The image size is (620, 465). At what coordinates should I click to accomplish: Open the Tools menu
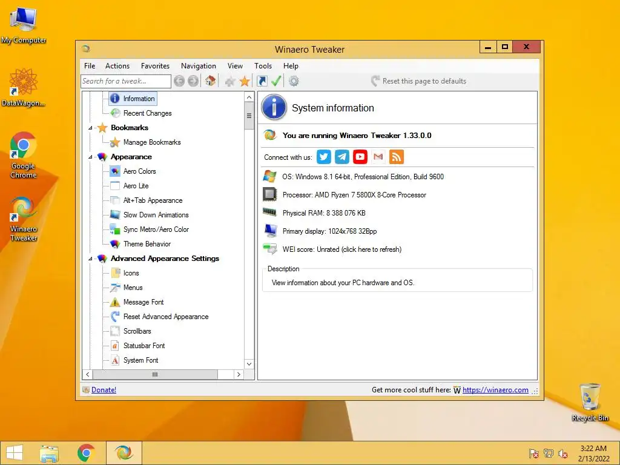click(263, 66)
